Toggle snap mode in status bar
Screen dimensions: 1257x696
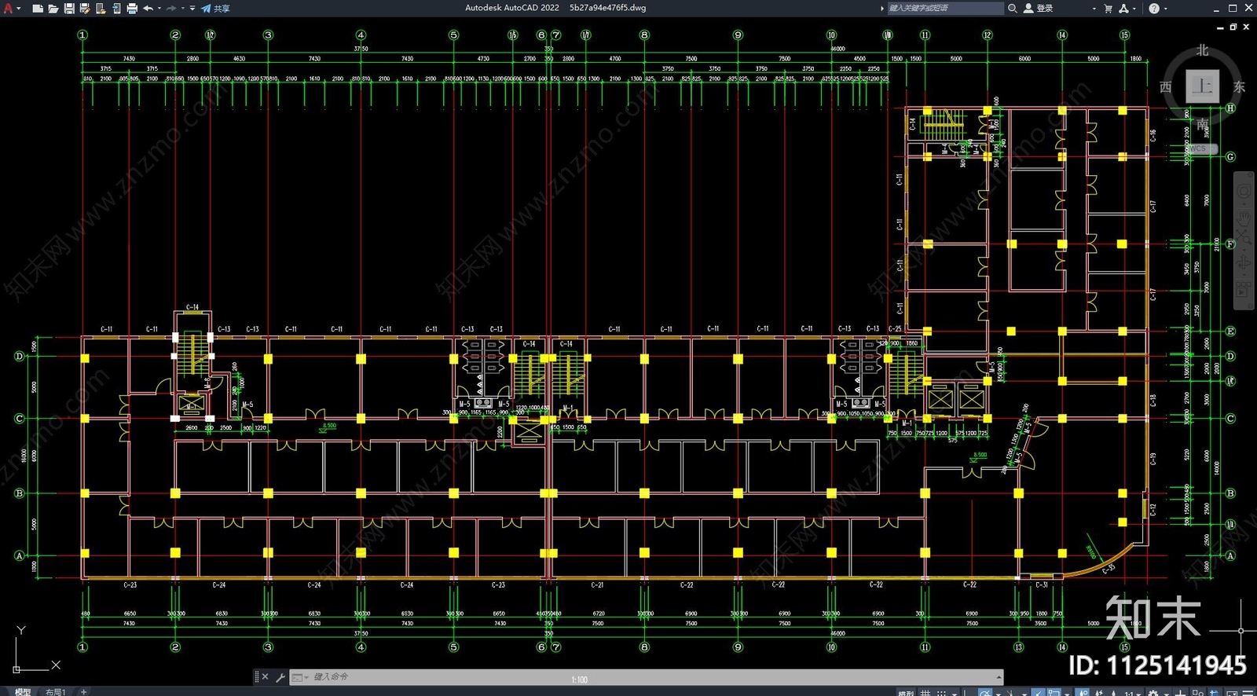tap(941, 692)
